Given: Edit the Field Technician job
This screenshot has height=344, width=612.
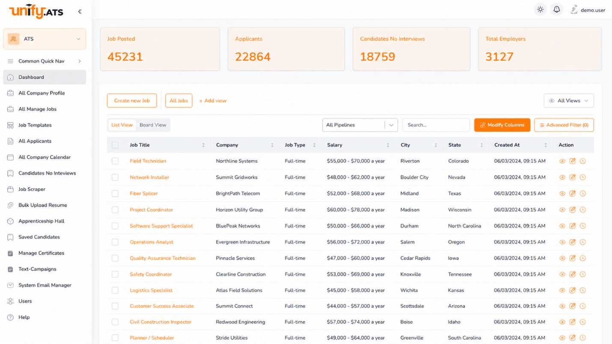Looking at the screenshot, I should [573, 161].
